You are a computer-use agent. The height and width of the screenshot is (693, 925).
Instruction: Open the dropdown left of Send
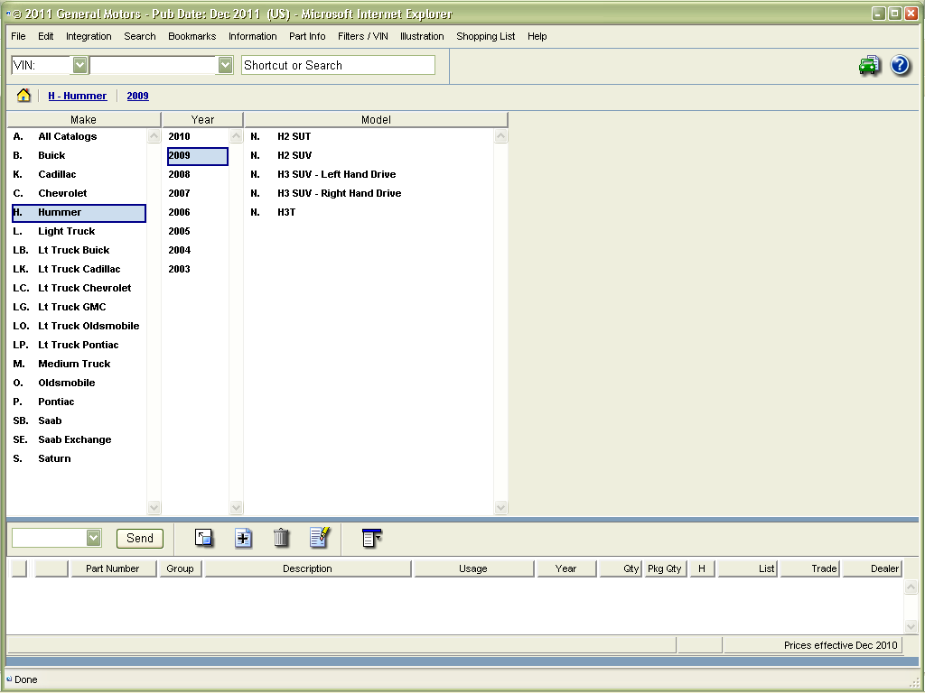[93, 538]
